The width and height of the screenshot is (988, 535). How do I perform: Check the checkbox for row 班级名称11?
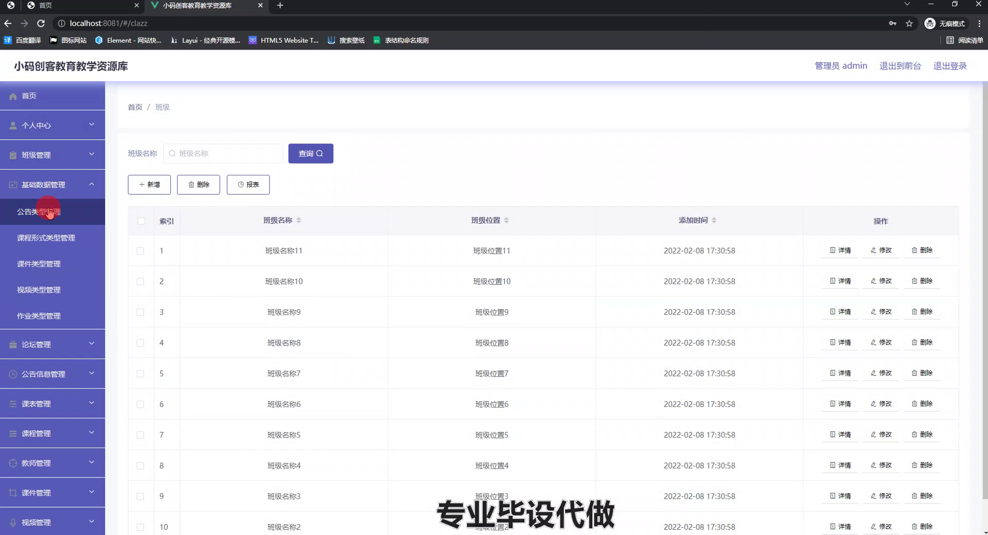coord(140,251)
